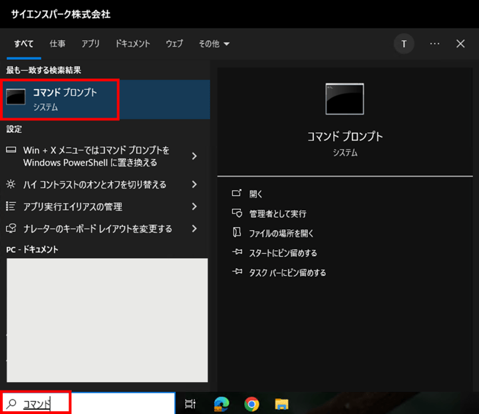Open ナレーターのキーボード レイアウトを変更する setting
This screenshot has width=479, height=414.
(x=97, y=228)
